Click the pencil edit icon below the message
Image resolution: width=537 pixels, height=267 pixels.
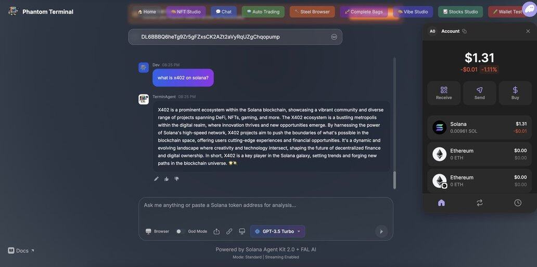click(156, 179)
